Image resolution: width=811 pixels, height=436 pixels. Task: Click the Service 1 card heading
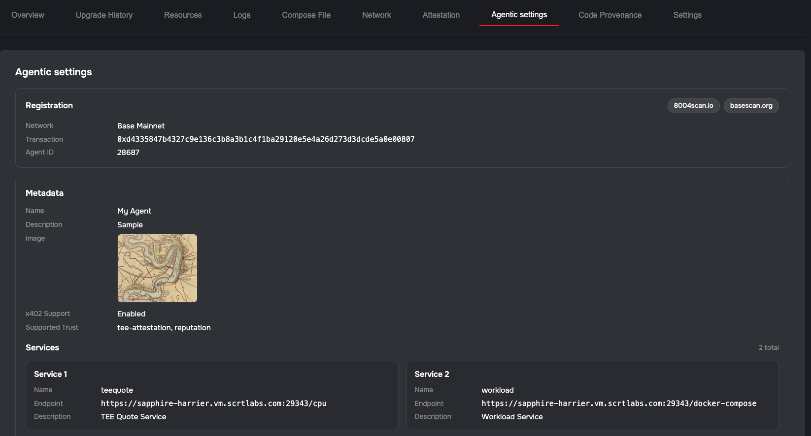(51, 374)
